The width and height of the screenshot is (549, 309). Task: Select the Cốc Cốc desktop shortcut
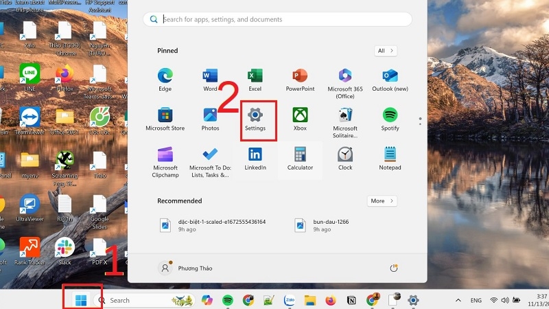pyautogui.click(x=100, y=122)
